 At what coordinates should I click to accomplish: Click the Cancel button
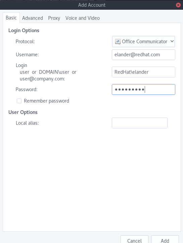pyautogui.click(x=134, y=240)
